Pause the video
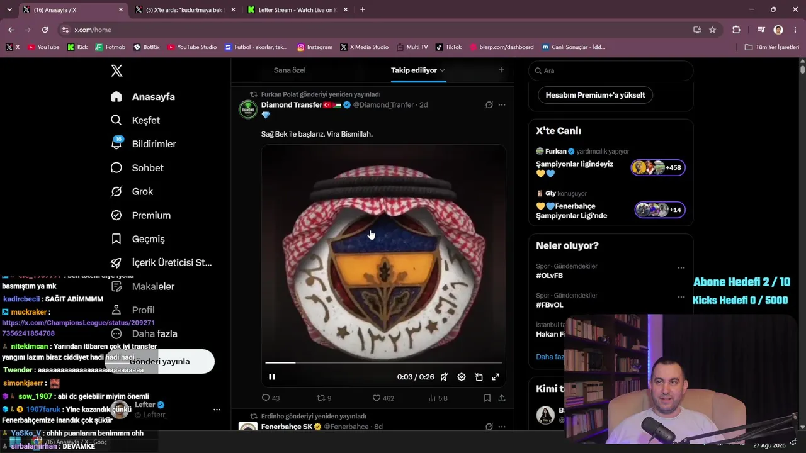Screen dimensions: 806x453 272,377
